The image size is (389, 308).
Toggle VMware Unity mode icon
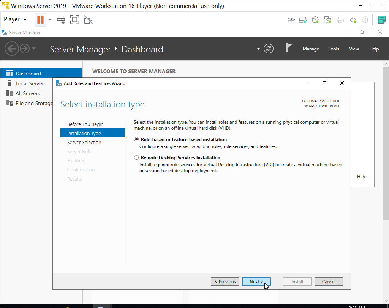[x=88, y=19]
